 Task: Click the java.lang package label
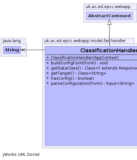(x=12, y=41)
